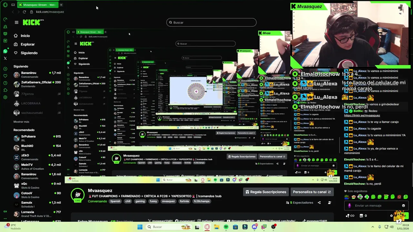Open recommended channel CotooV
This screenshot has height=232, width=413.
37,195
